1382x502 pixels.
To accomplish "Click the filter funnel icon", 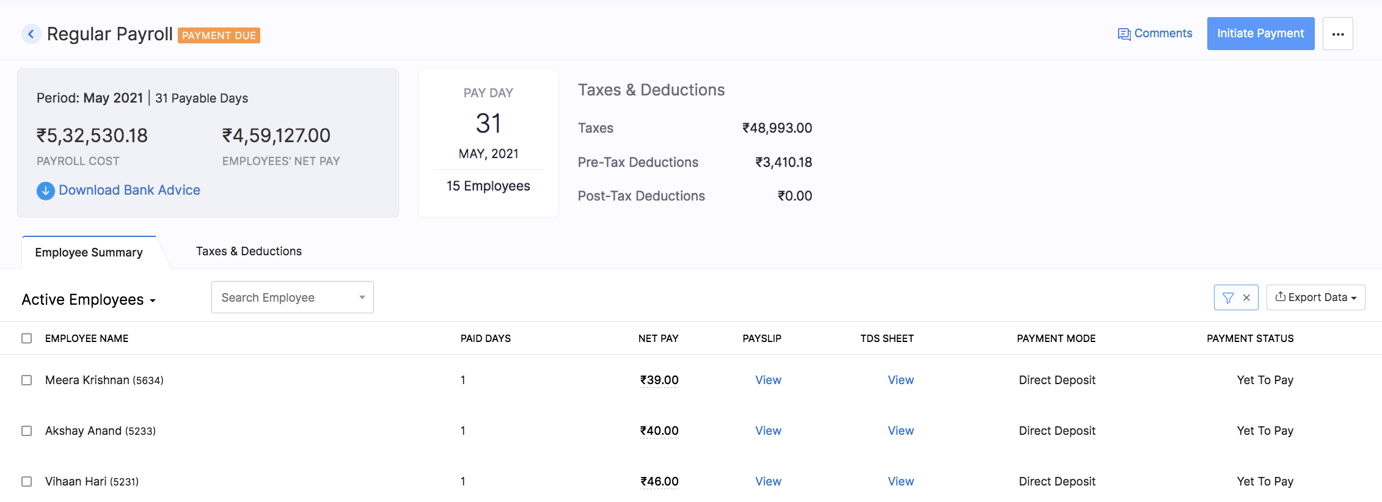I will [1227, 298].
